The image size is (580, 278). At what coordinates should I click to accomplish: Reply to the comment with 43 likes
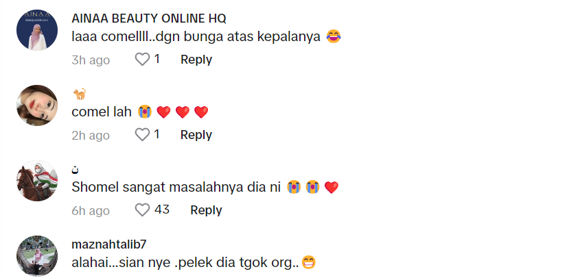point(206,210)
